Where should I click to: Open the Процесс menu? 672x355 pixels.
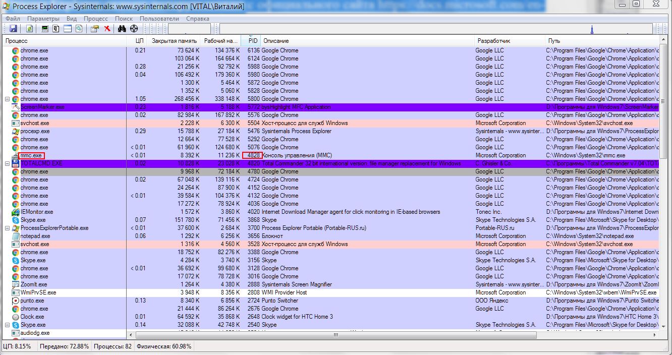96,19
